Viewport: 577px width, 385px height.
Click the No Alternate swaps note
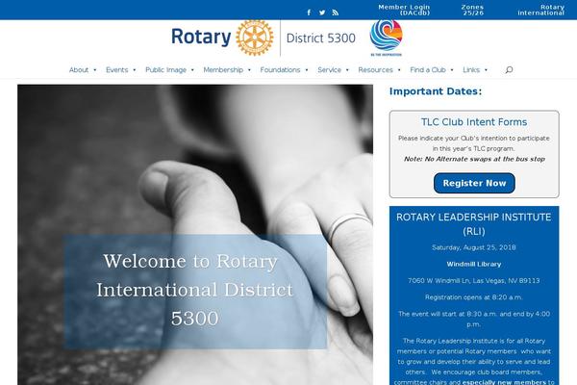click(474, 159)
